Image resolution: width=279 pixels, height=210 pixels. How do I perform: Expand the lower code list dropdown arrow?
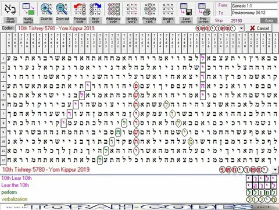coord(275,170)
